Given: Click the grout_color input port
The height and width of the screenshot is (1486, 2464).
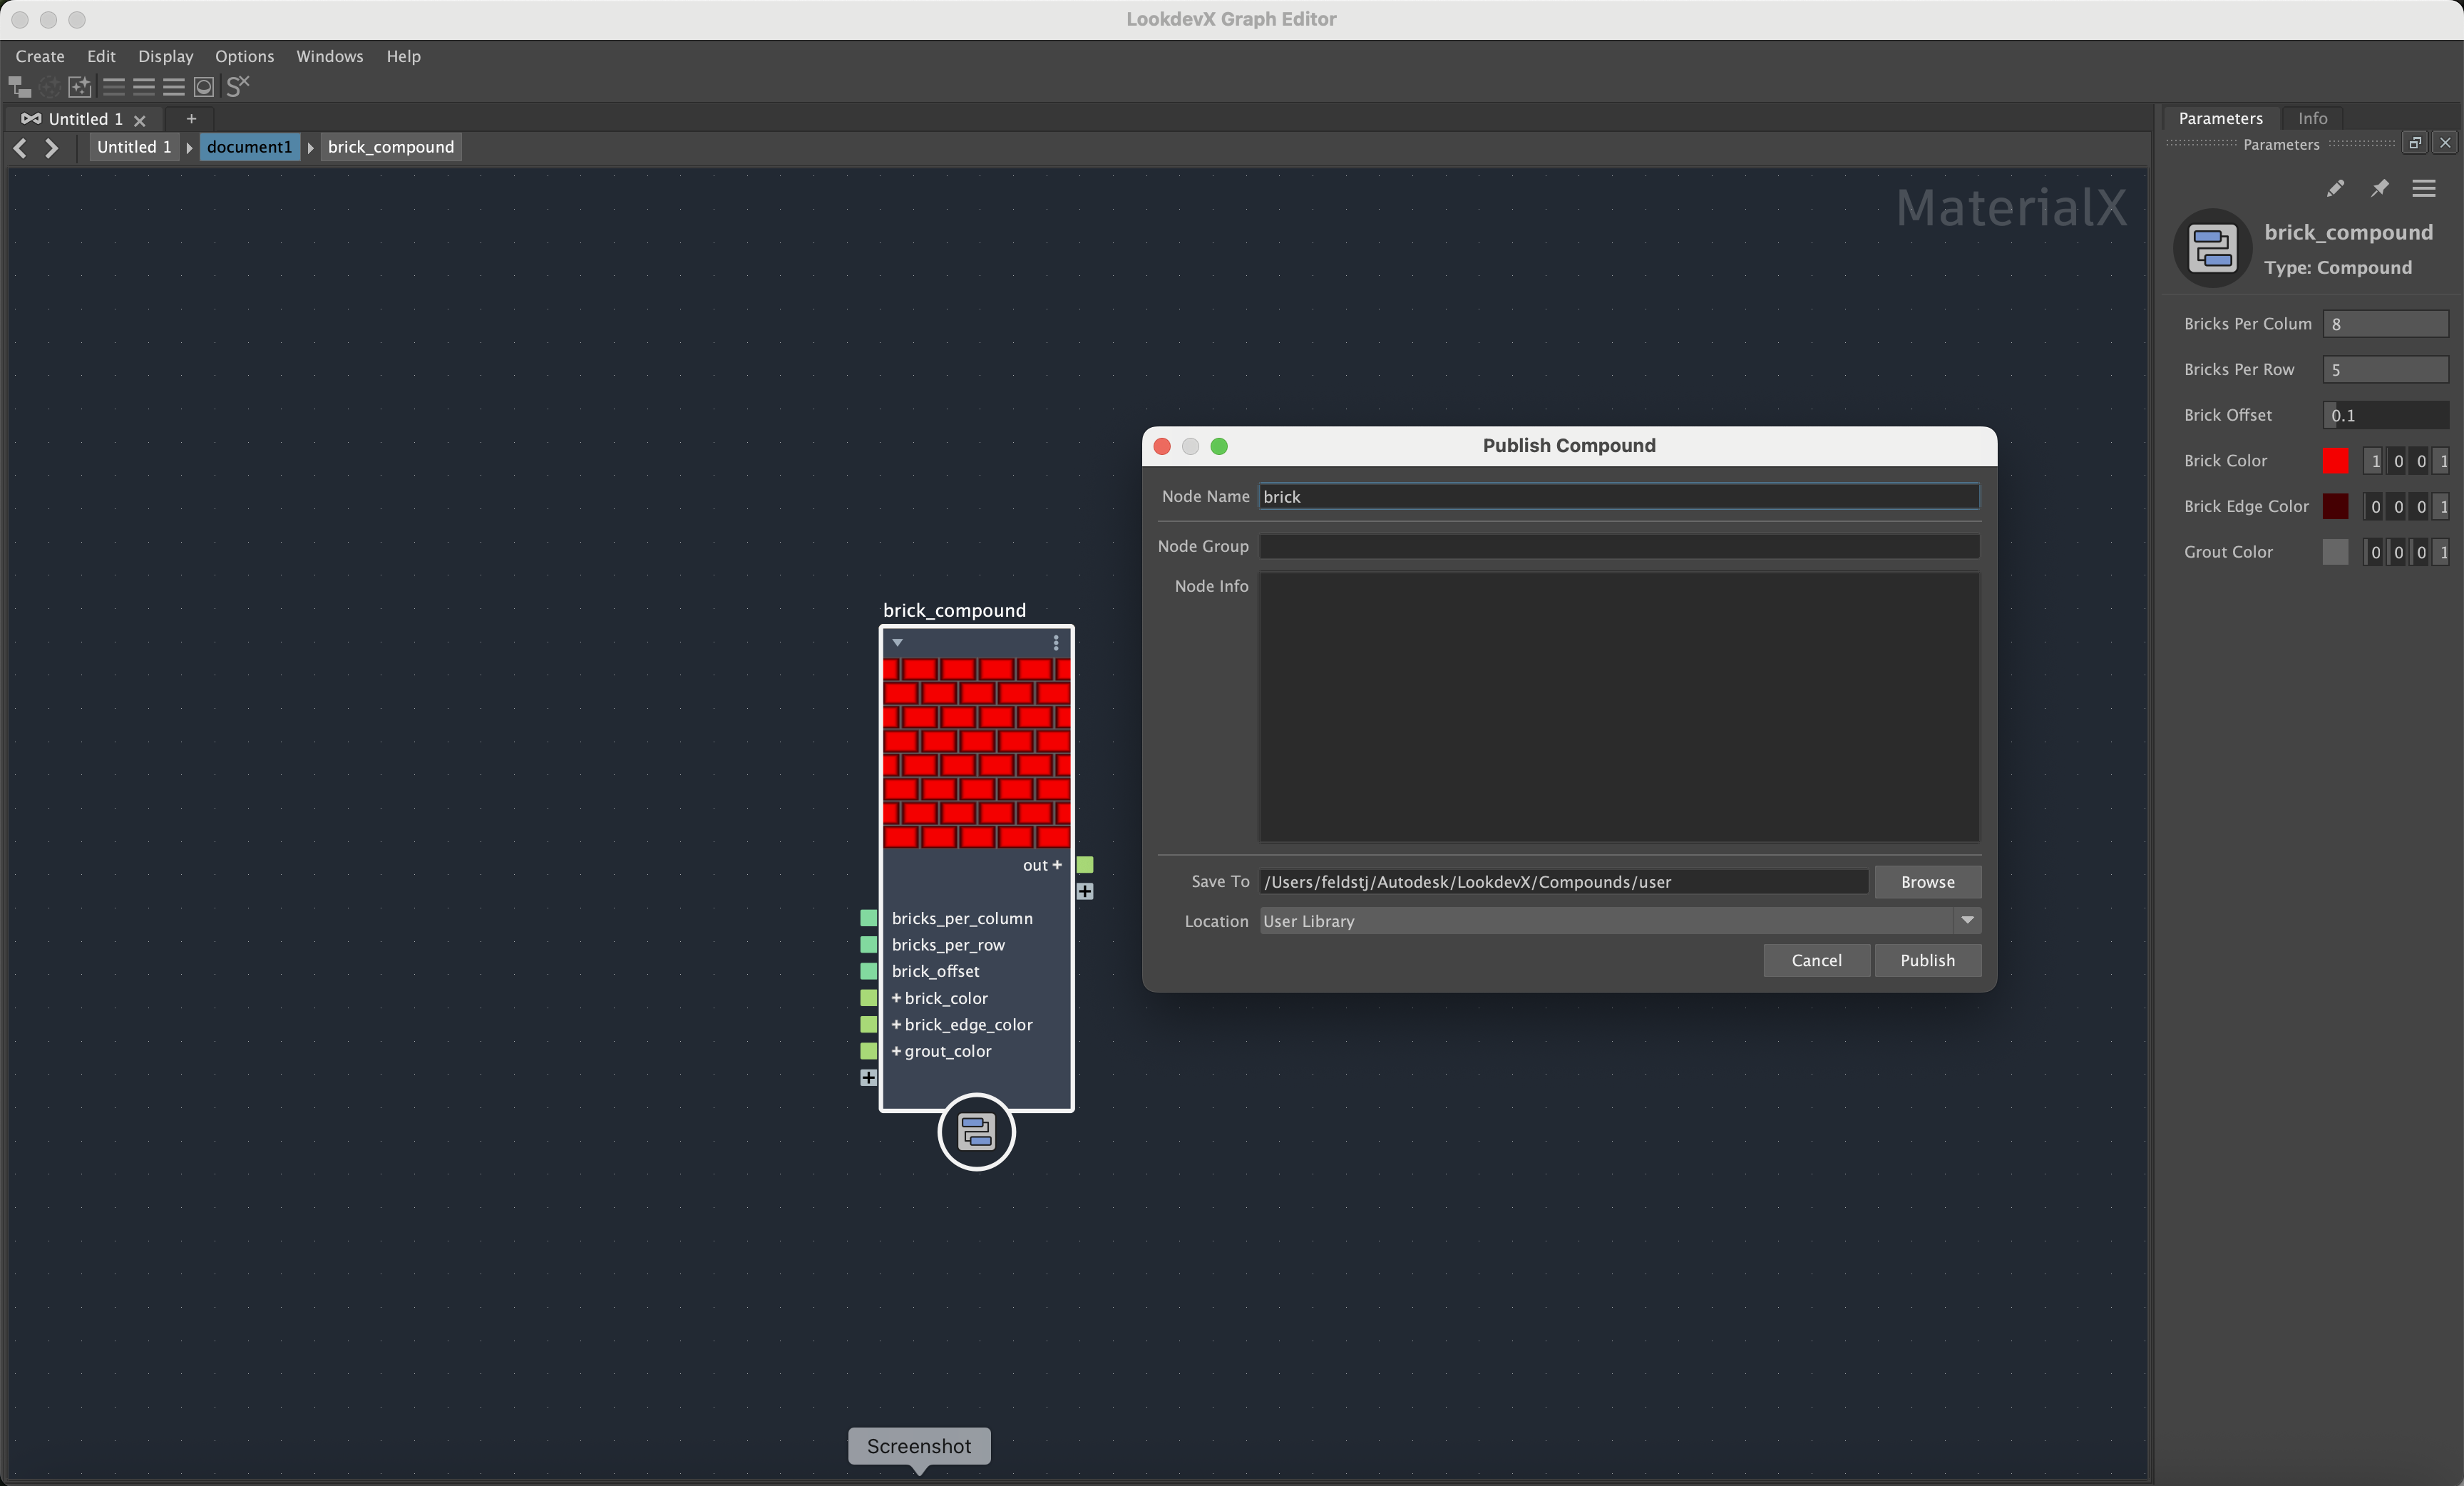Looking at the screenshot, I should pyautogui.click(x=869, y=1051).
